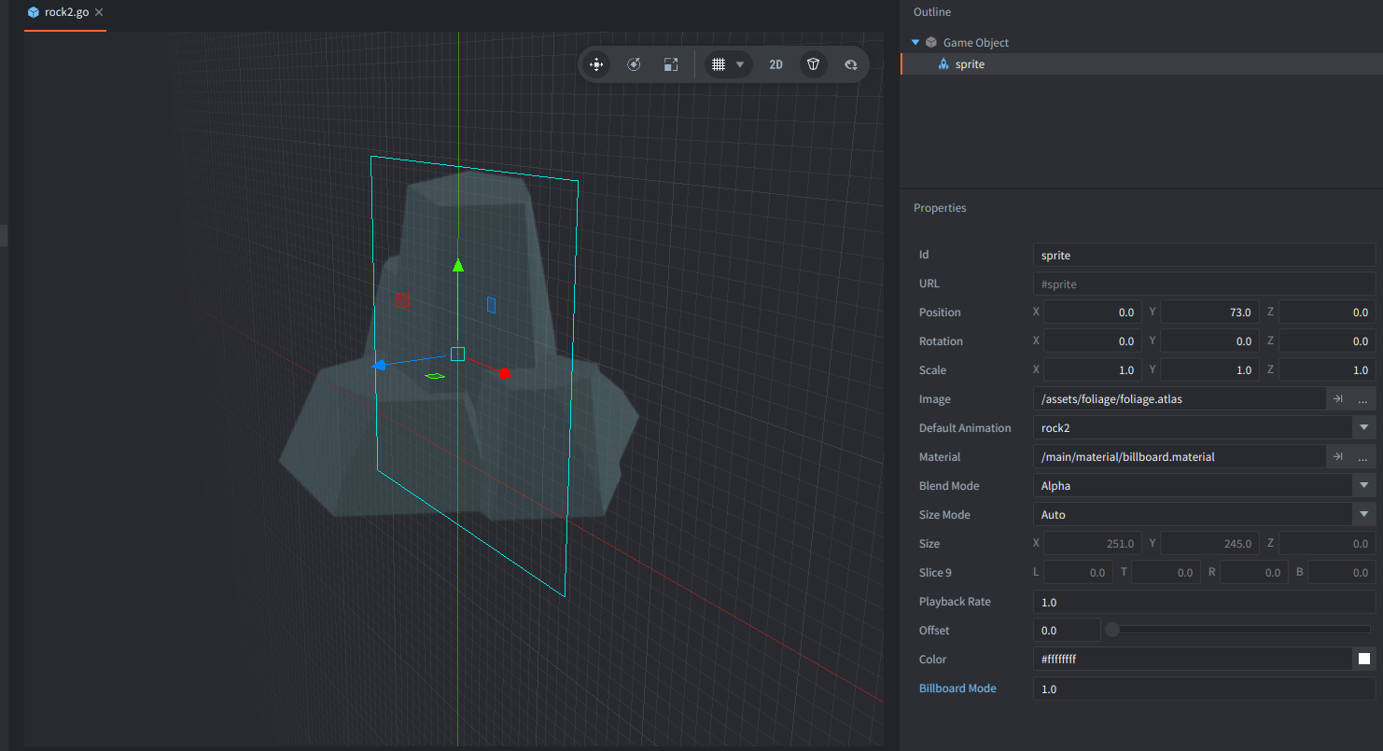Click the visibility filters icon
Image resolution: width=1383 pixels, height=751 pixels.
[850, 64]
